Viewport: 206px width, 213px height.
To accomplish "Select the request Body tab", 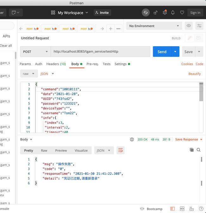I will click(x=77, y=64).
